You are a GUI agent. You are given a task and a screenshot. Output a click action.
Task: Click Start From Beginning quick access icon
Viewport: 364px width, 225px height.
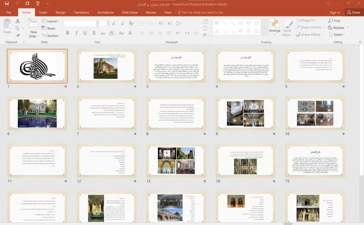pyautogui.click(x=37, y=4)
